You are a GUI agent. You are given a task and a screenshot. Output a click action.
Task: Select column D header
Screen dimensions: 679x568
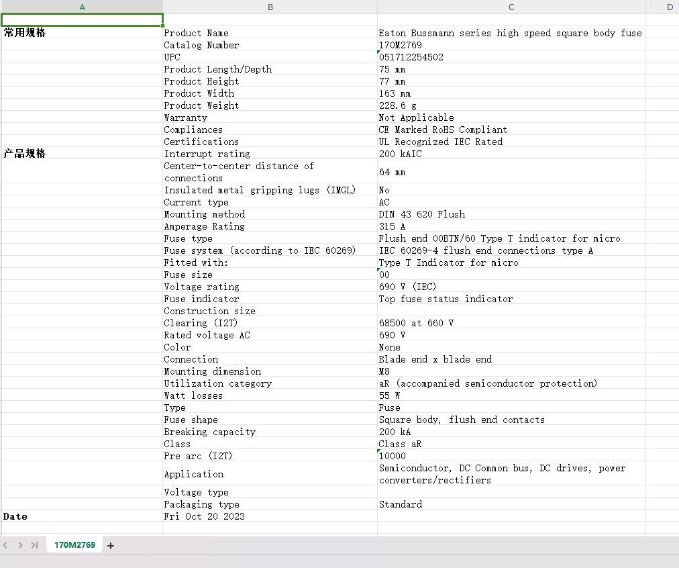[662, 7]
